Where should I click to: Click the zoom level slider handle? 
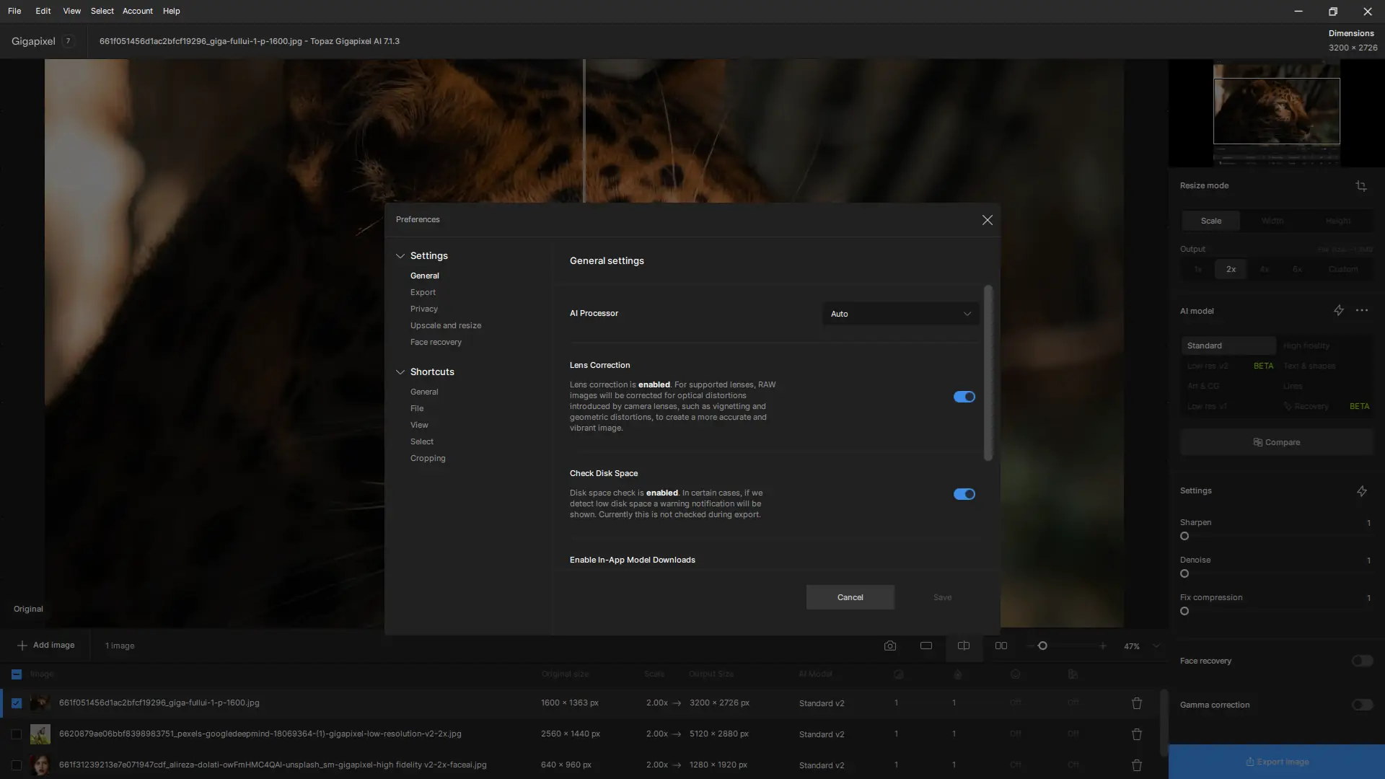coord(1042,646)
